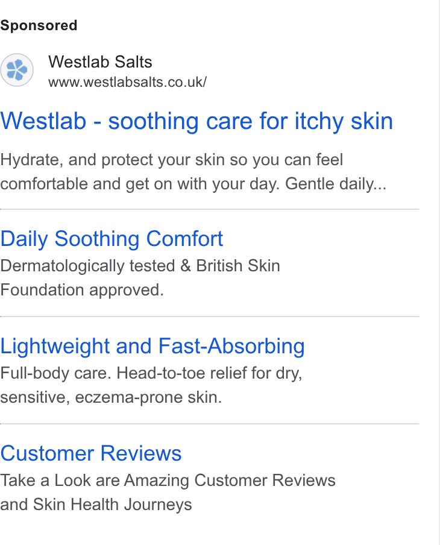Screen dimensions: 440x545
Task: Open the Daily Soothing Comfort sitelink
Action: (112, 239)
